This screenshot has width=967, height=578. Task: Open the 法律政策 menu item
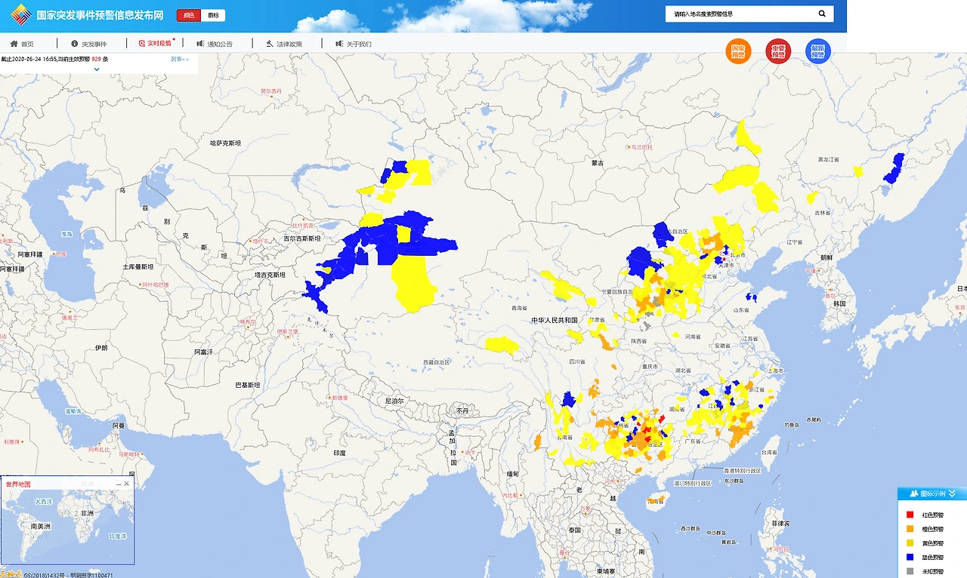pyautogui.click(x=289, y=44)
